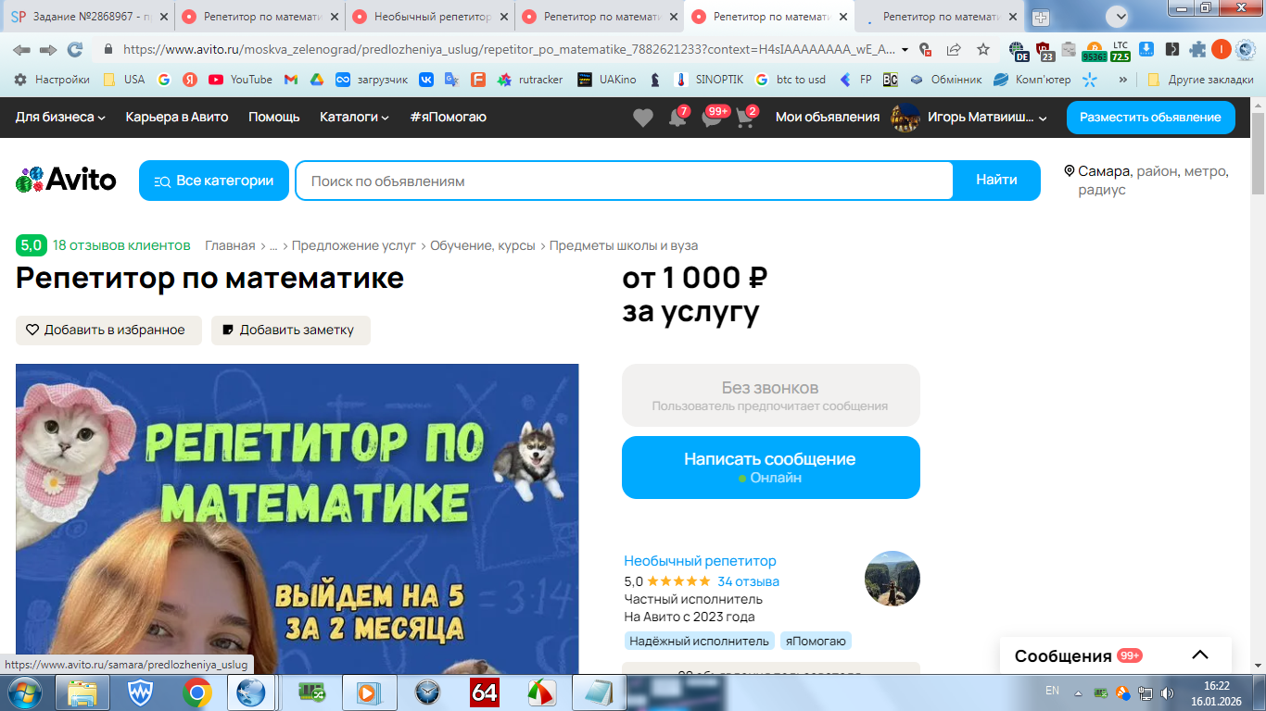Expand the 'Каталоги' dropdown menu
Image resolution: width=1266 pixels, height=711 pixels.
point(354,117)
